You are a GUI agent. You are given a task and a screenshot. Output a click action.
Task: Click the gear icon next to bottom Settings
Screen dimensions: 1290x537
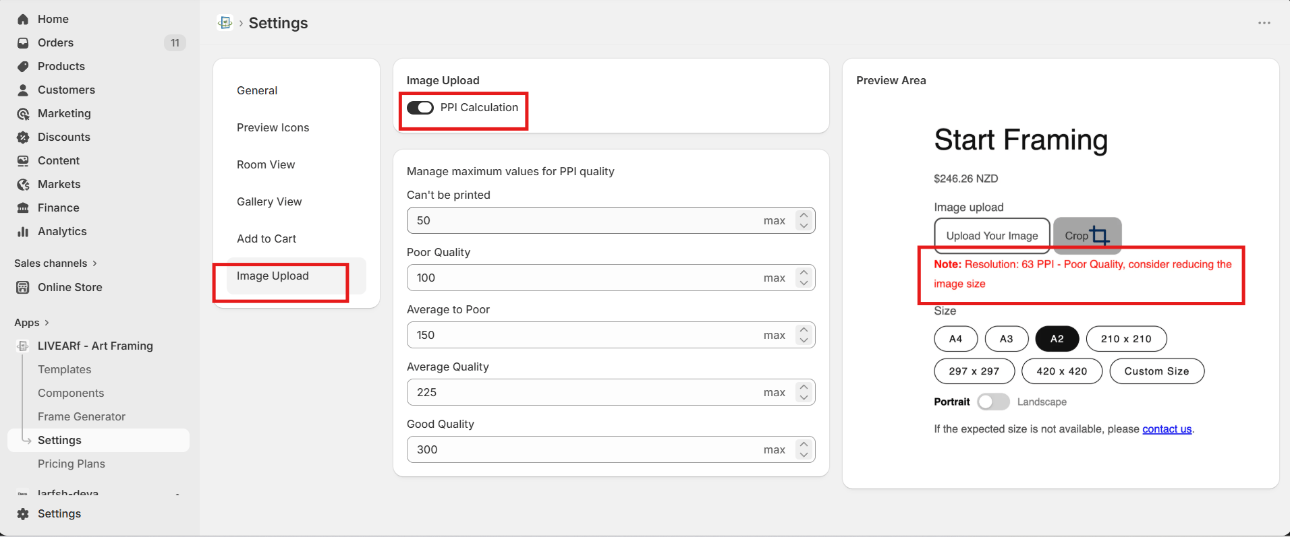coord(23,514)
